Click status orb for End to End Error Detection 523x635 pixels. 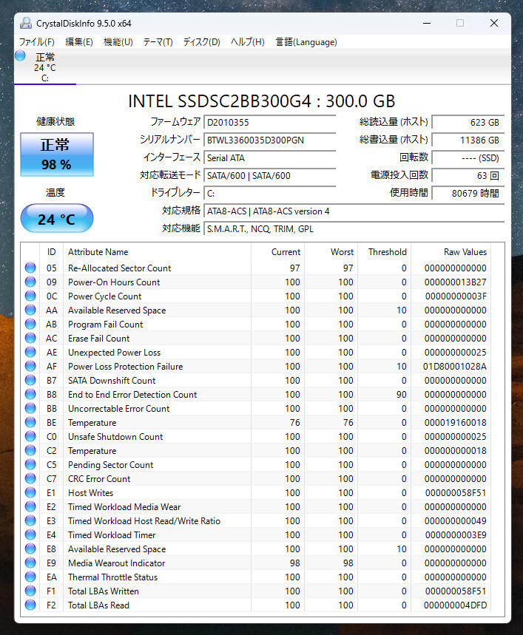click(30, 394)
